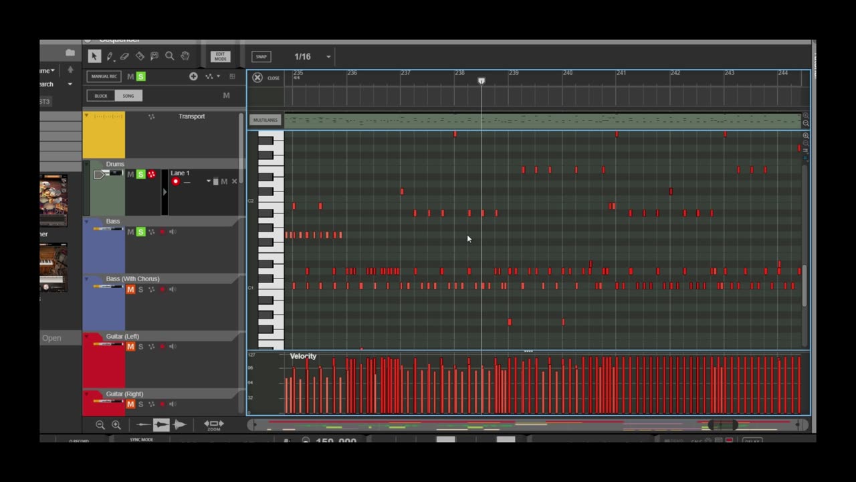Zoom out the track list vertically
The image size is (856, 482).
point(100,424)
